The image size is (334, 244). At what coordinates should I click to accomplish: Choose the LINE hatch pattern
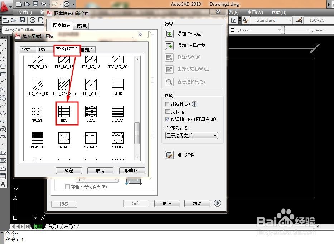click(117, 85)
